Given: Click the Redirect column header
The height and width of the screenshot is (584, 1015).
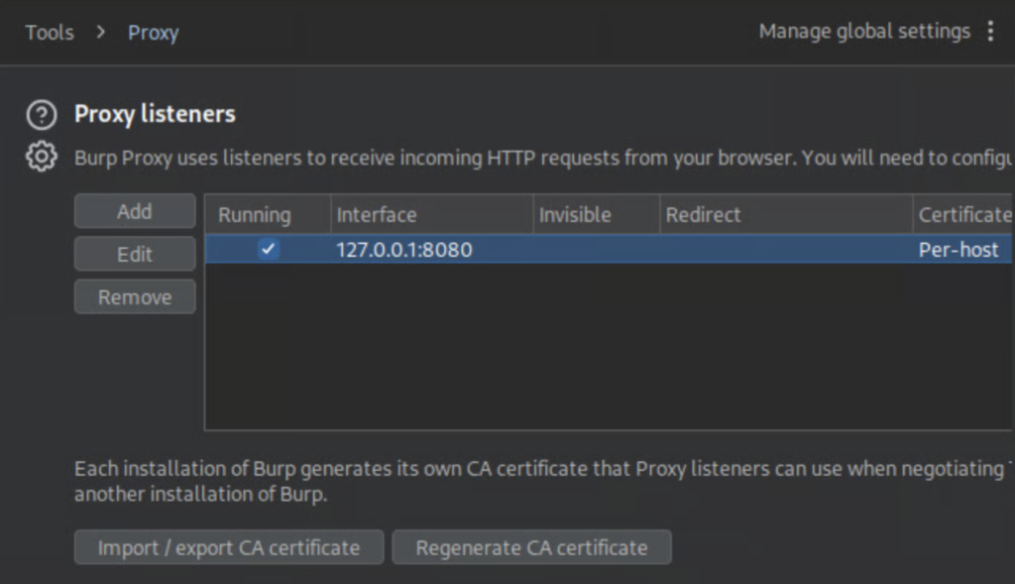Looking at the screenshot, I should point(704,214).
